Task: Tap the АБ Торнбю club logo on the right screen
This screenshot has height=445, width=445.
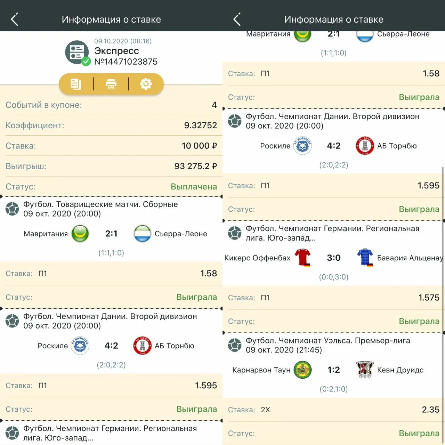Action: coord(365,146)
